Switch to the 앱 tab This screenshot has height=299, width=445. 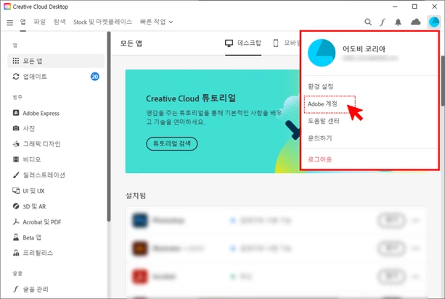click(x=23, y=22)
